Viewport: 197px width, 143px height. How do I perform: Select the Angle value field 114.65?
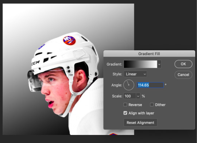[150, 85]
